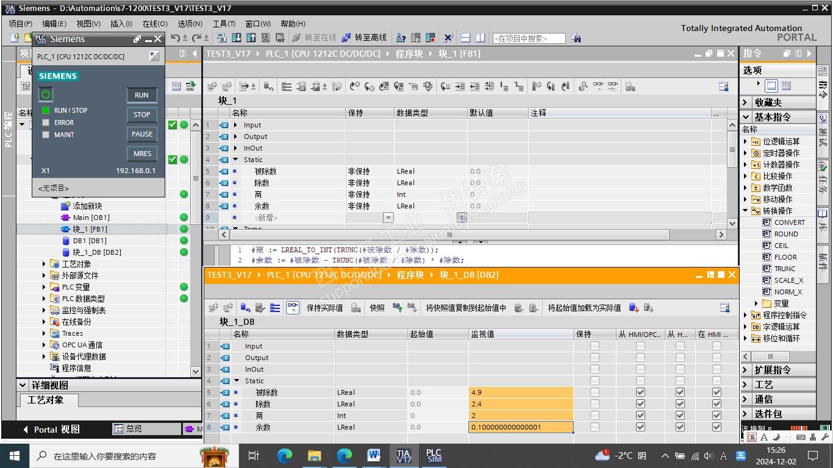
Task: Expand the Traces folder in project tree
Action: coord(44,333)
